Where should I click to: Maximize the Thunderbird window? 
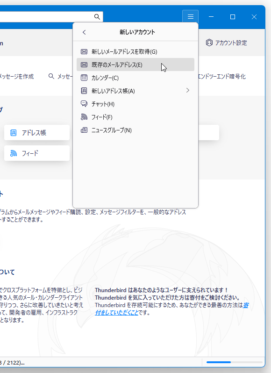233,17
